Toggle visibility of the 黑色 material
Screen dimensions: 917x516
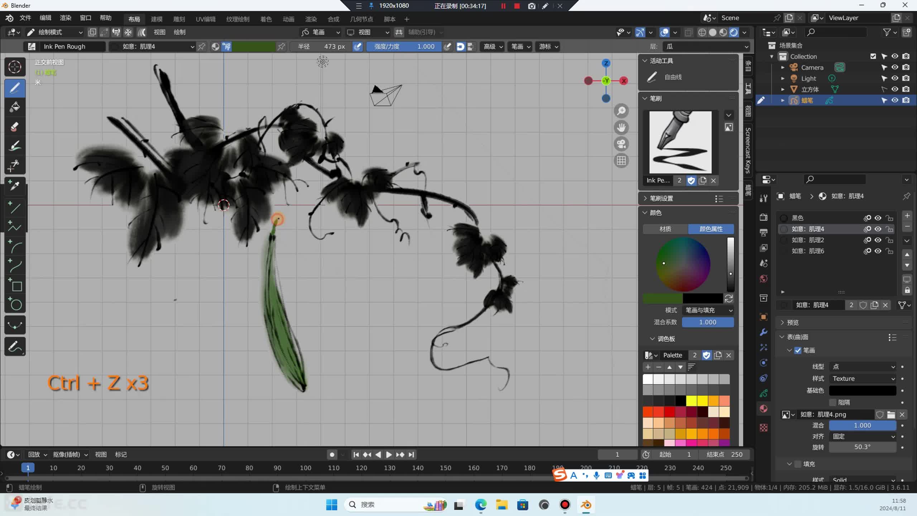click(878, 218)
